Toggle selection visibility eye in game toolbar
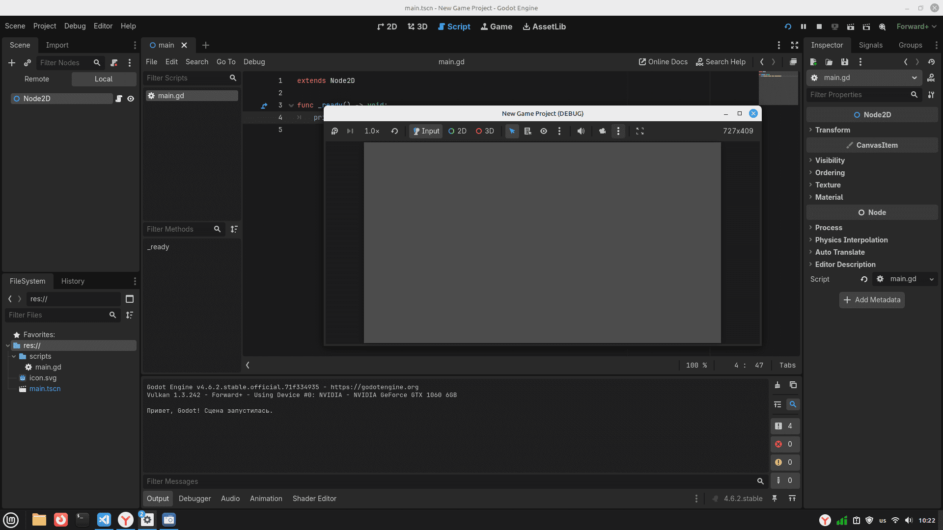Viewport: 943px width, 530px height. tap(544, 131)
